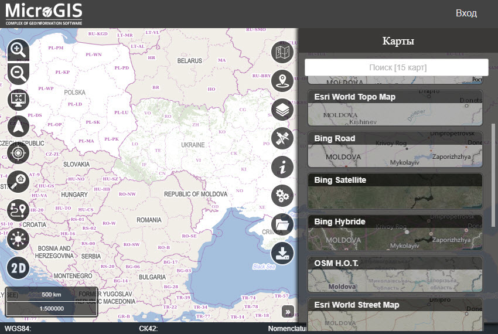This screenshot has width=498, height=334.
Task: Click the SERBIA label on map
Action: [x=91, y=256]
